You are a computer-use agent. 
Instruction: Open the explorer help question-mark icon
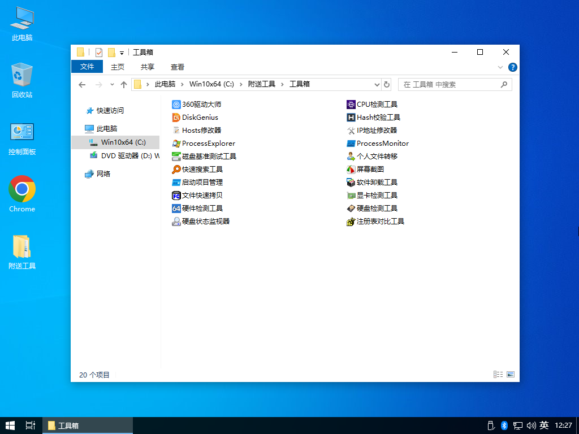coord(512,67)
